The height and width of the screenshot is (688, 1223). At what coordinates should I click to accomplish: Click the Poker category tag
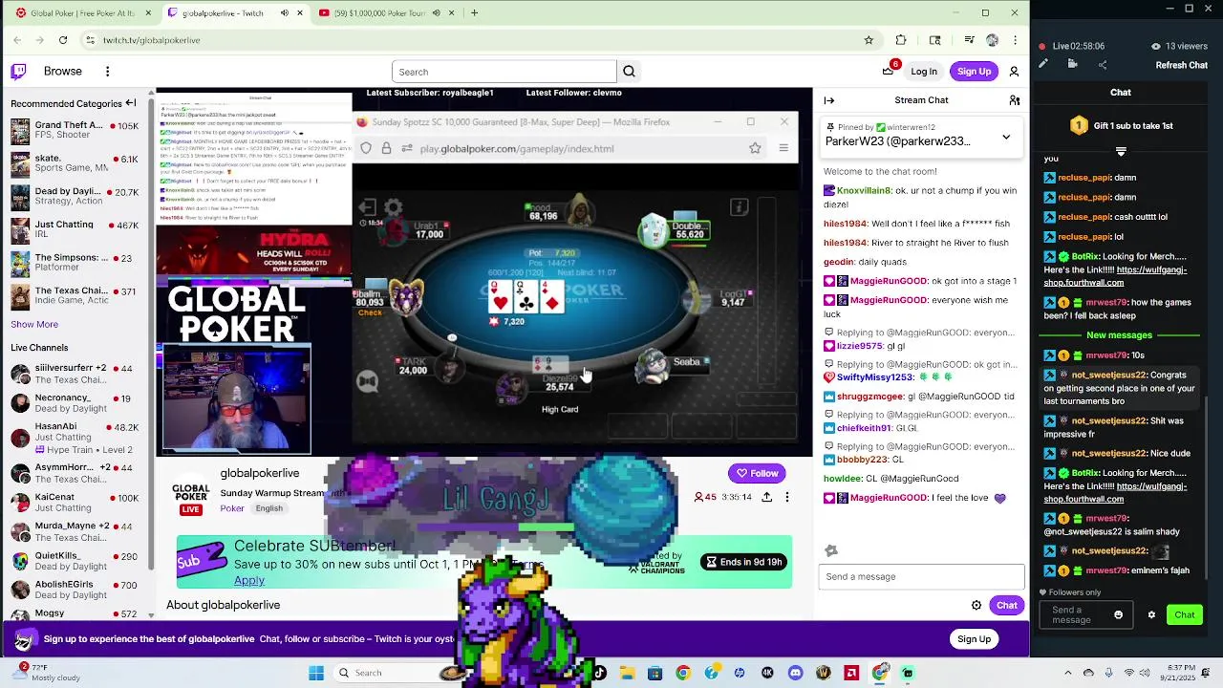[232, 508]
